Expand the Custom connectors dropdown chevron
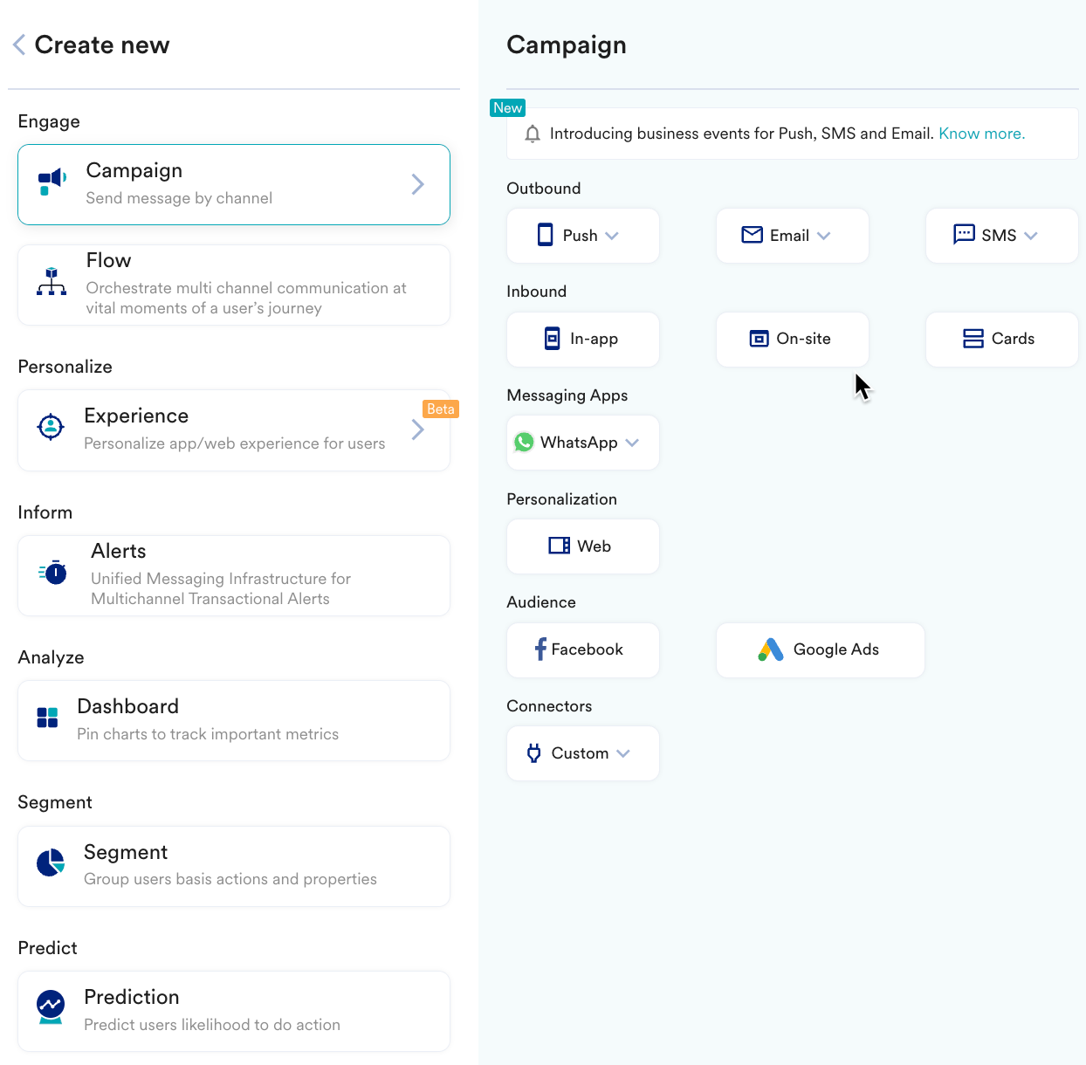This screenshot has height=1065, width=1086. click(x=623, y=753)
